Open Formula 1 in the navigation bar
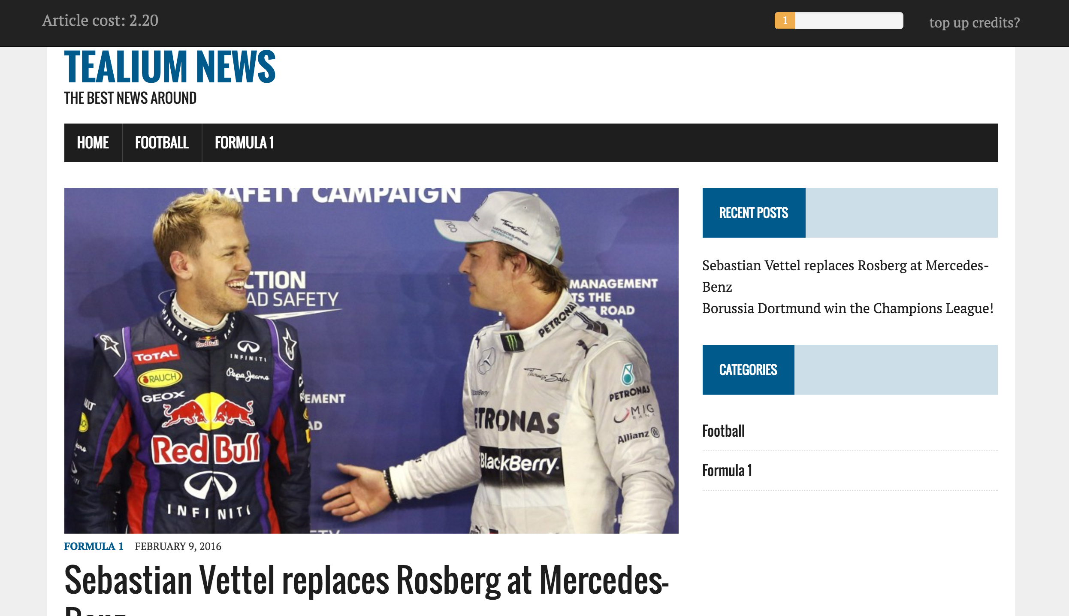This screenshot has width=1069, height=616. point(244,143)
